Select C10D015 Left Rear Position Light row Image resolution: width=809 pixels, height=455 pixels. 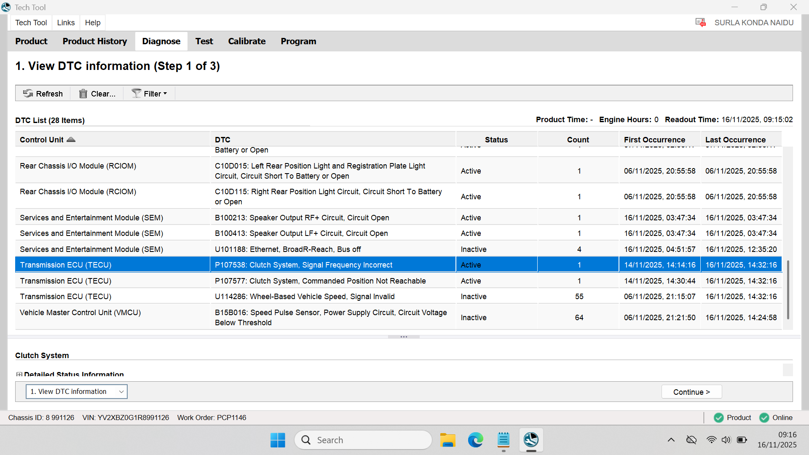point(399,171)
